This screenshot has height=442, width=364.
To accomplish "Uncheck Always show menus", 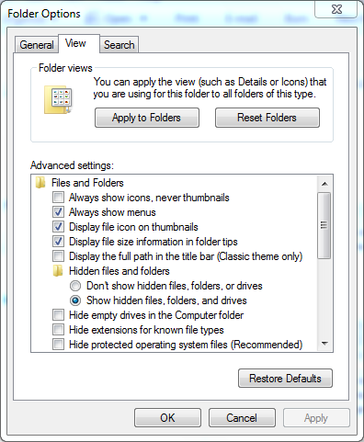I will tap(58, 212).
